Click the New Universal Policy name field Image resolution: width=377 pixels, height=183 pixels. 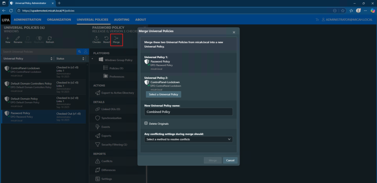coord(188,111)
